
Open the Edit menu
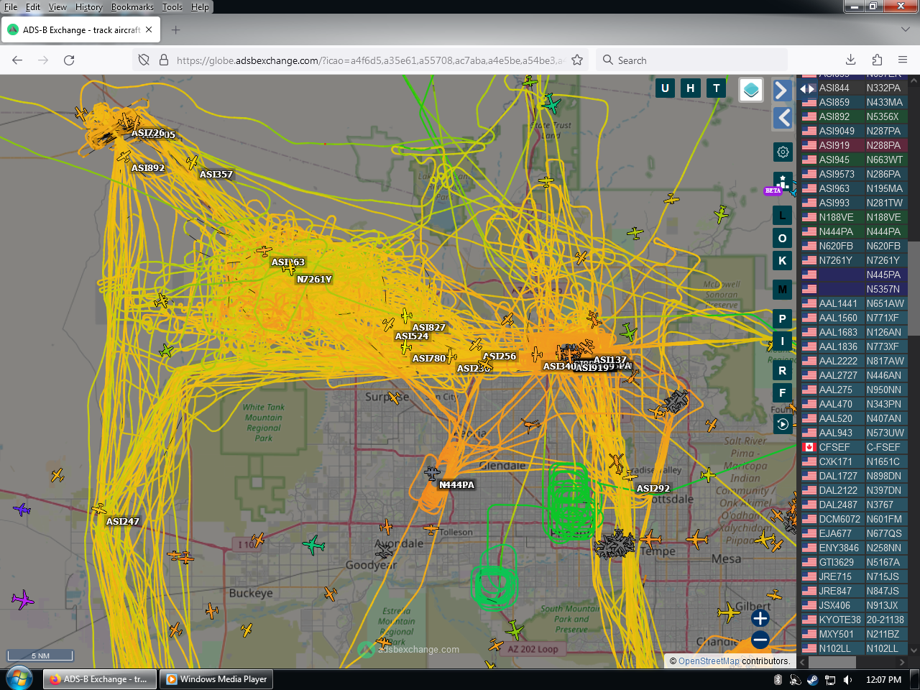33,7
